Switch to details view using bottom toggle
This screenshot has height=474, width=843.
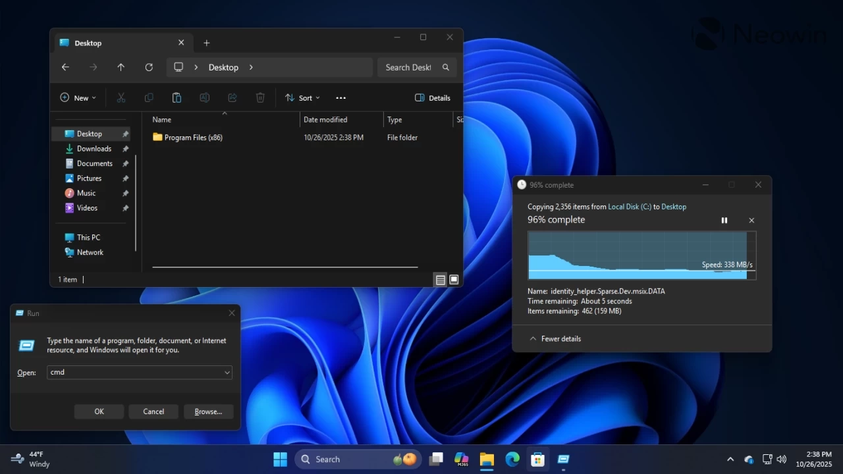440,279
